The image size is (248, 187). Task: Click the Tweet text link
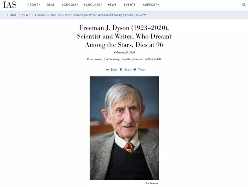[142, 70]
